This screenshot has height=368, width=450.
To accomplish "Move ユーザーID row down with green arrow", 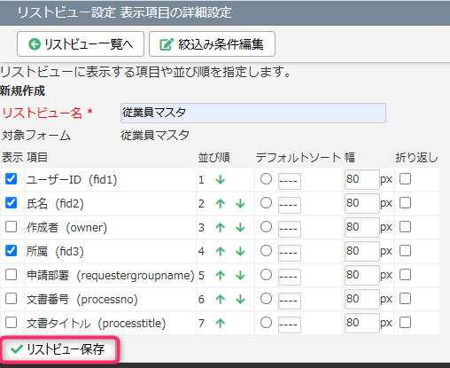I will (x=221, y=179).
